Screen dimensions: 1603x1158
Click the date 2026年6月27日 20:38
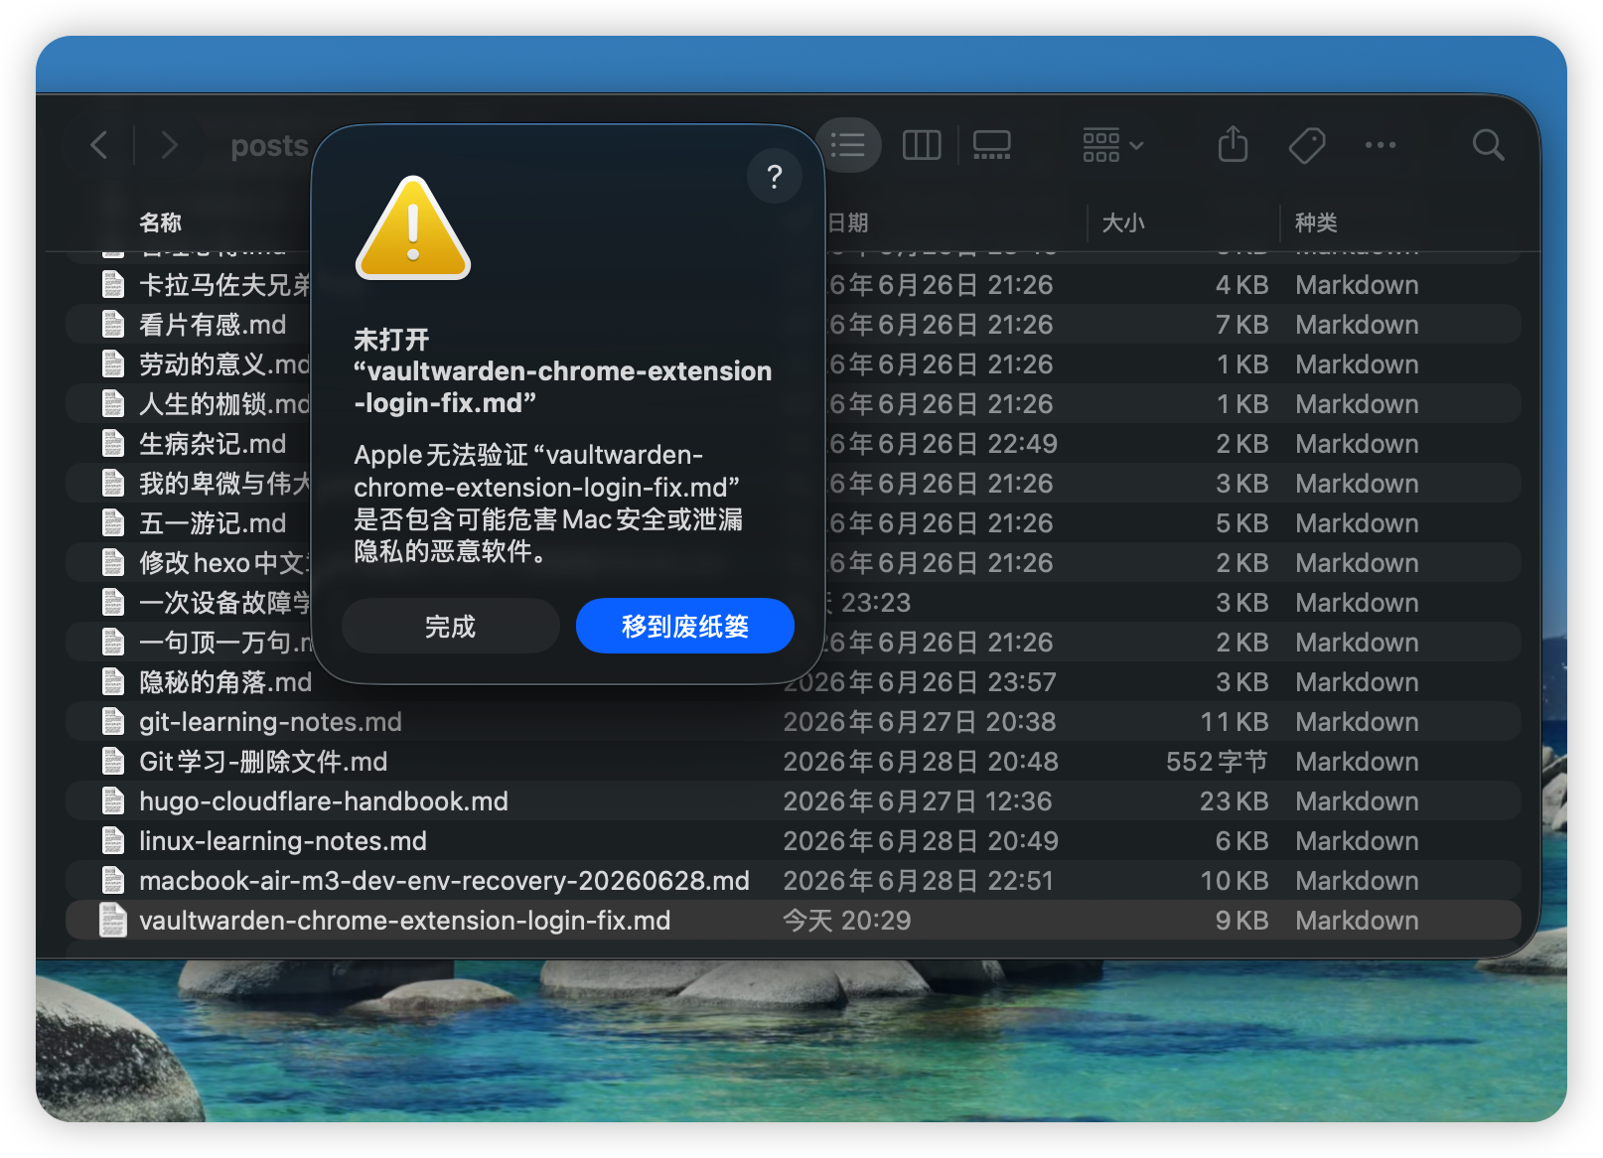coord(919,722)
